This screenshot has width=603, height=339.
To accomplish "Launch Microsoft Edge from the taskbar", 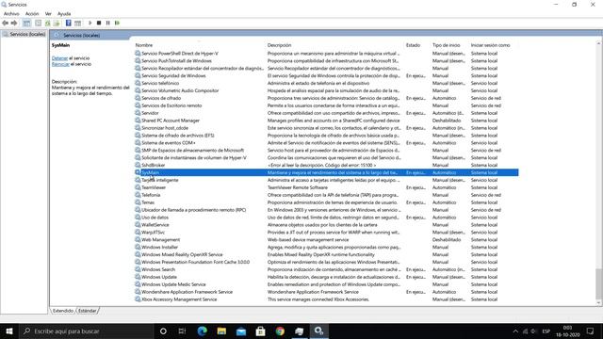I will coord(202,331).
